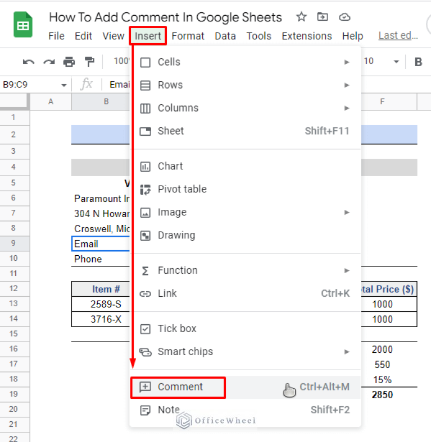Click the Drawing icon in the menu
Image resolution: width=431 pixels, height=442 pixels.
(146, 236)
